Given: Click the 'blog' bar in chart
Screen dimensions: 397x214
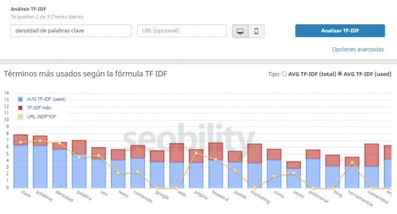Looking at the screenshot, I should click(x=332, y=172).
